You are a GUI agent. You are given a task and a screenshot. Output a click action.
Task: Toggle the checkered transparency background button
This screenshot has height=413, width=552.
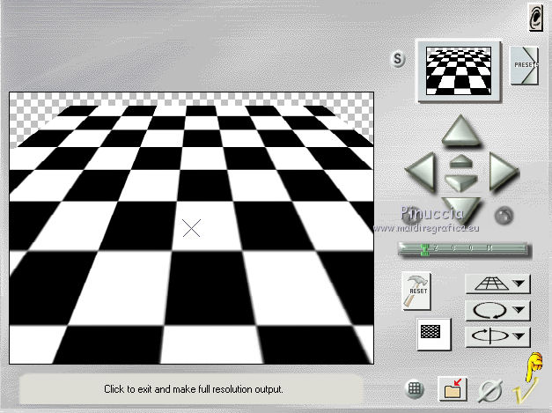(433, 334)
